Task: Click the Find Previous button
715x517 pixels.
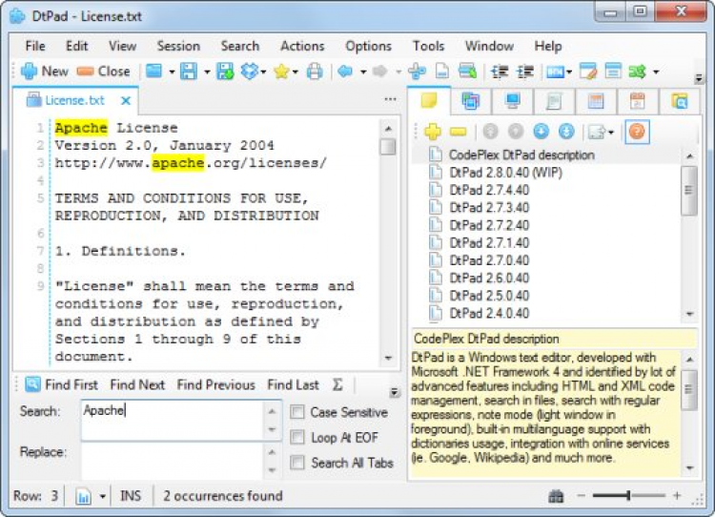Action: pos(216,384)
